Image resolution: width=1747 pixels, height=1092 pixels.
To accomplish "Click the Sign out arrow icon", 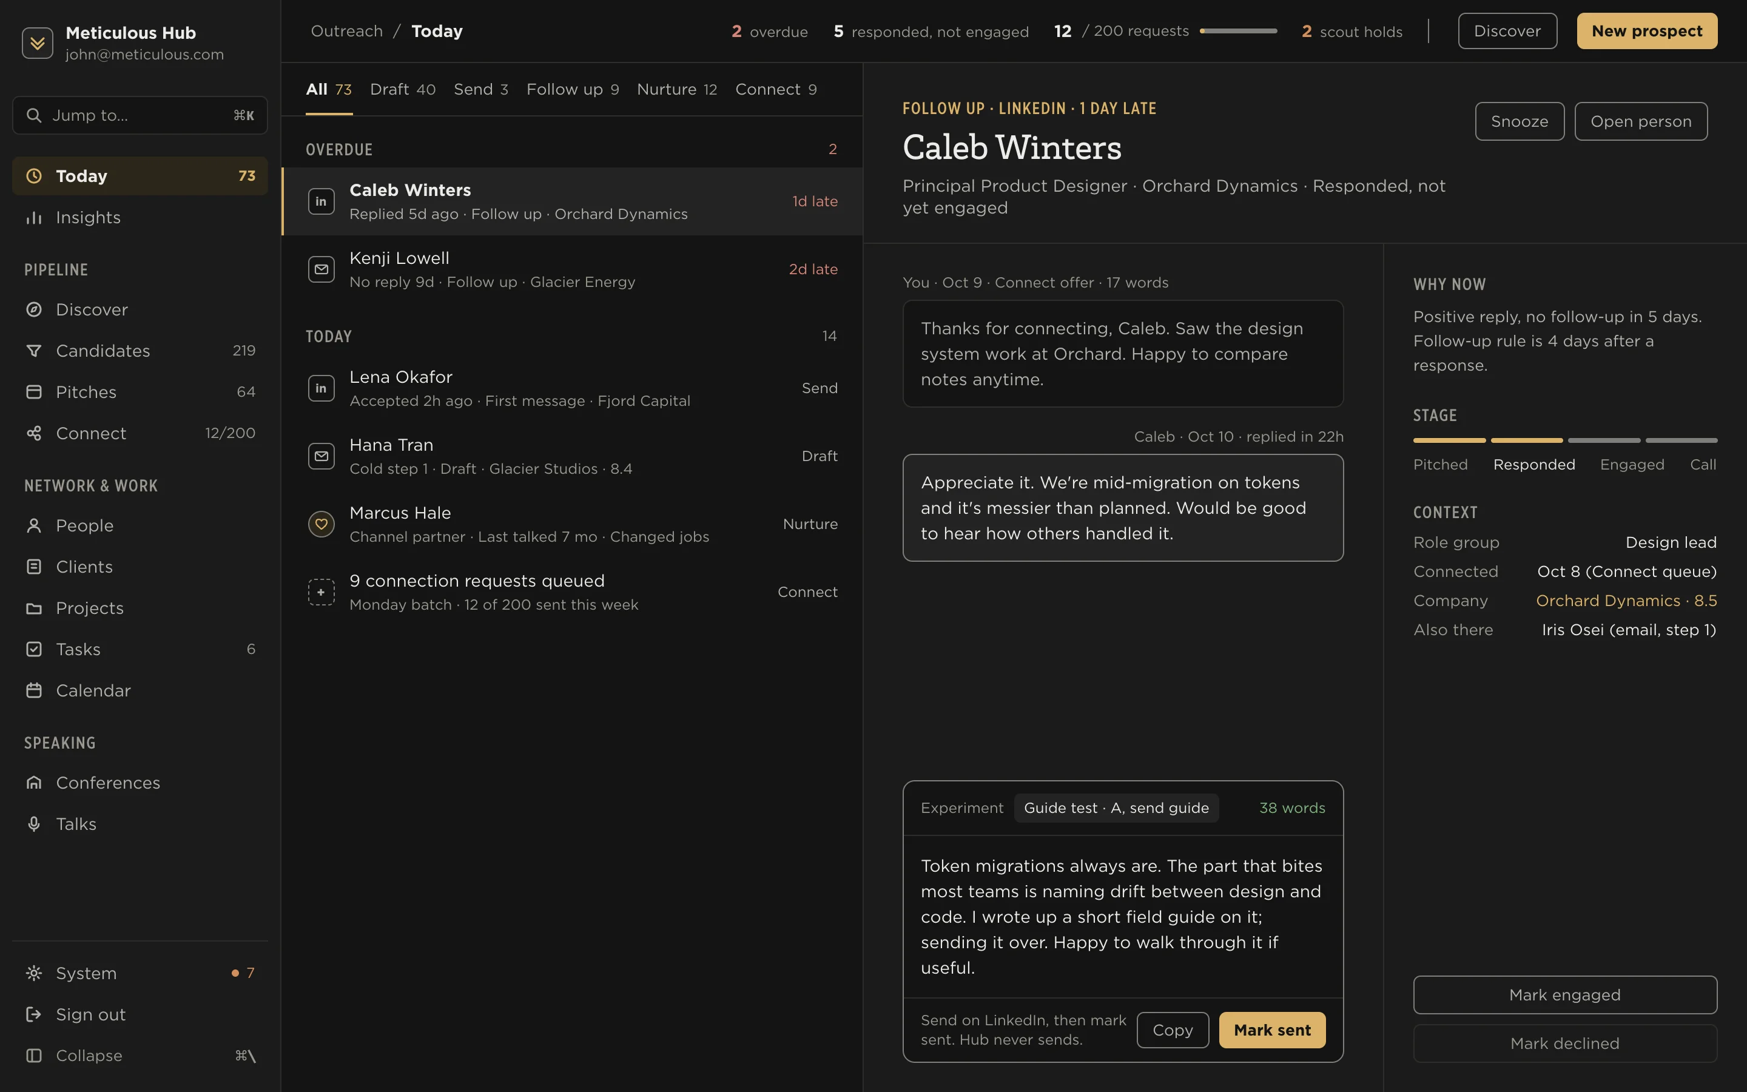I will 34,1014.
